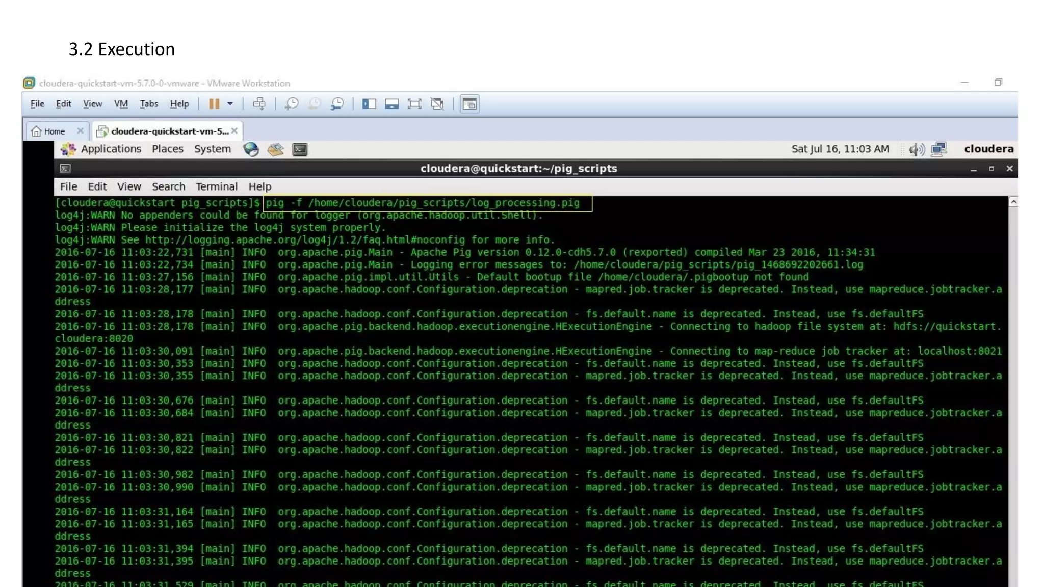Pause the virtual machine
Screen dimensions: 1044x587
pyautogui.click(x=214, y=104)
